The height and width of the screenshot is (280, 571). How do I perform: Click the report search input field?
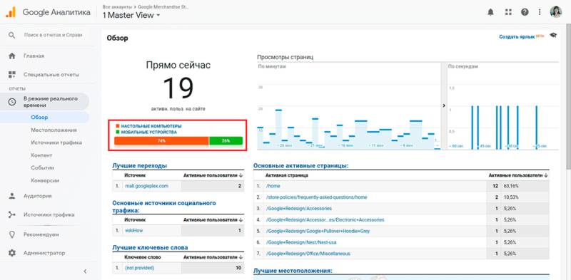53,36
